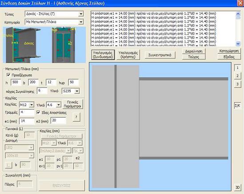Switch to view 2 button
The height and width of the screenshot is (194, 244).
[237, 76]
